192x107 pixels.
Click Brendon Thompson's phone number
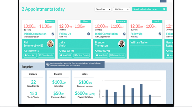[x=103, y=51]
